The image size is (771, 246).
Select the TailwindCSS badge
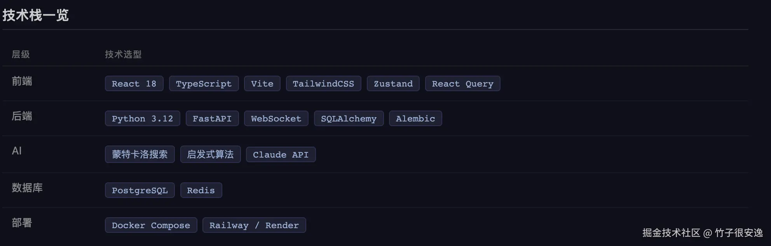point(323,84)
